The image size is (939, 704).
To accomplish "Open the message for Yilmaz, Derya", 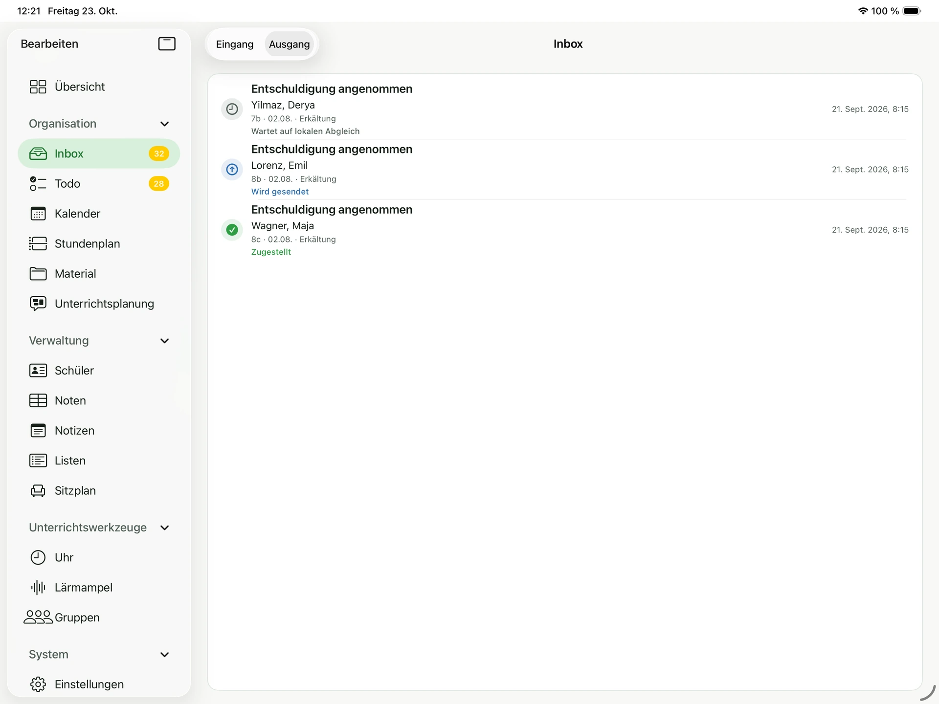I will (565, 110).
